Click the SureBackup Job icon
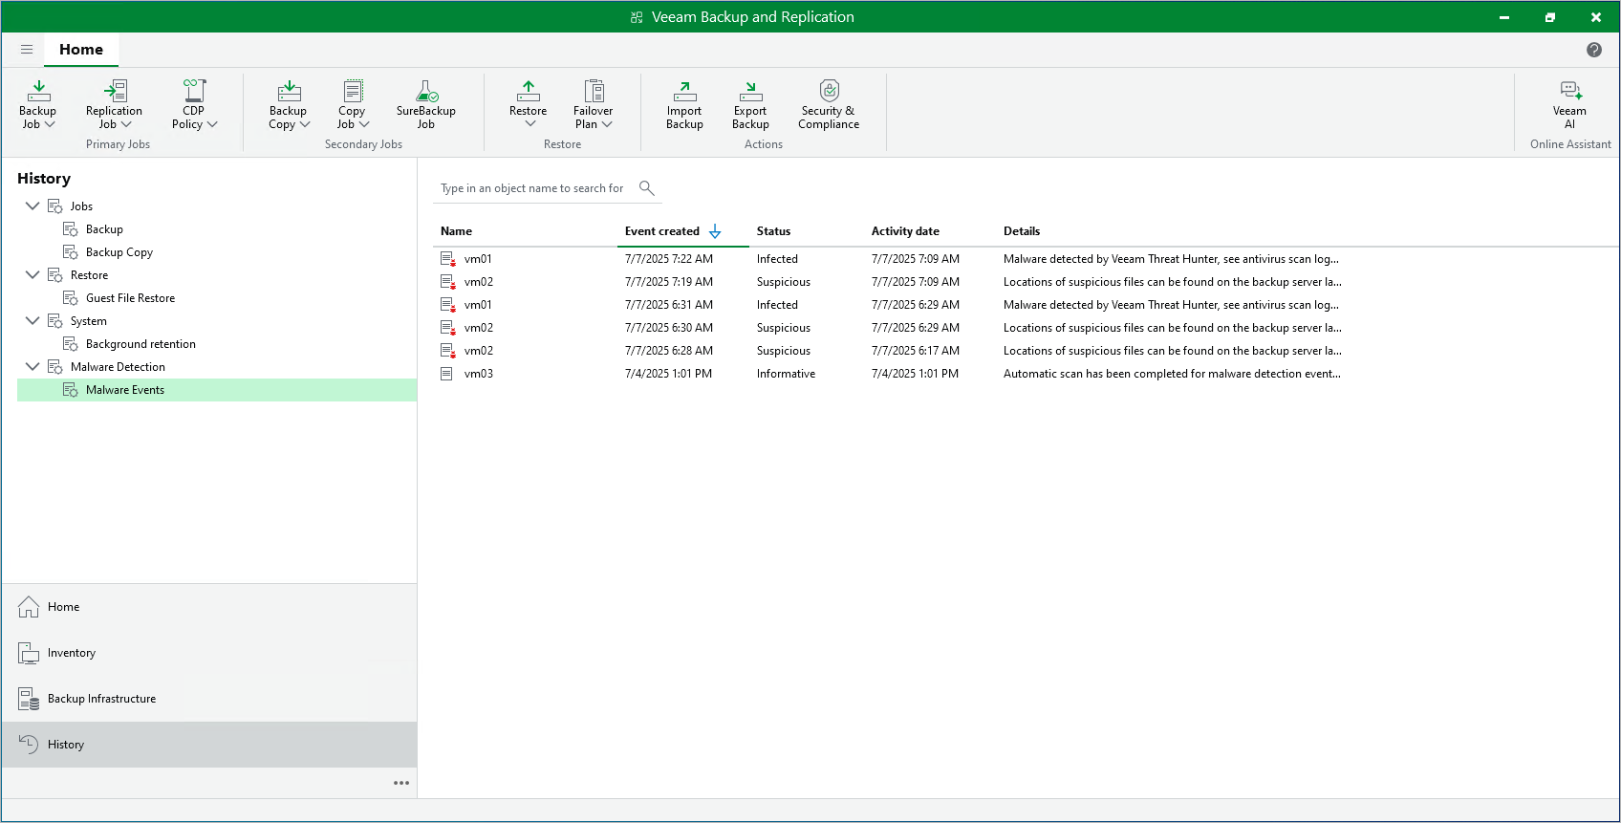This screenshot has height=823, width=1621. pyautogui.click(x=426, y=92)
